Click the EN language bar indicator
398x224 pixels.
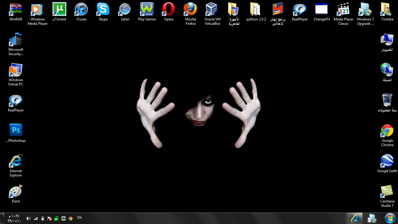79,218
